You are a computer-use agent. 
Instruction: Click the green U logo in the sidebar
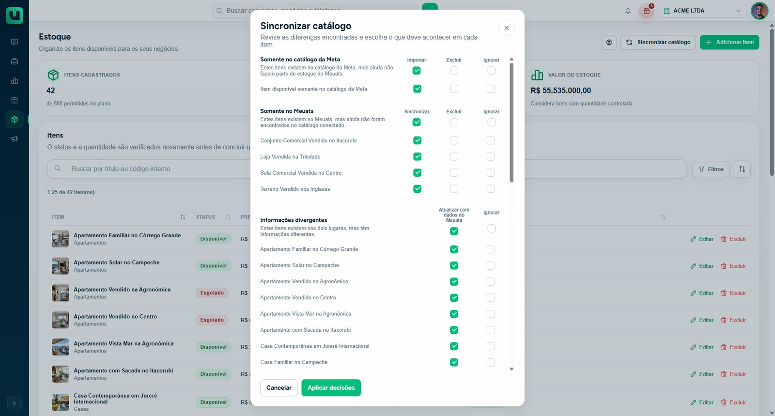15,15
